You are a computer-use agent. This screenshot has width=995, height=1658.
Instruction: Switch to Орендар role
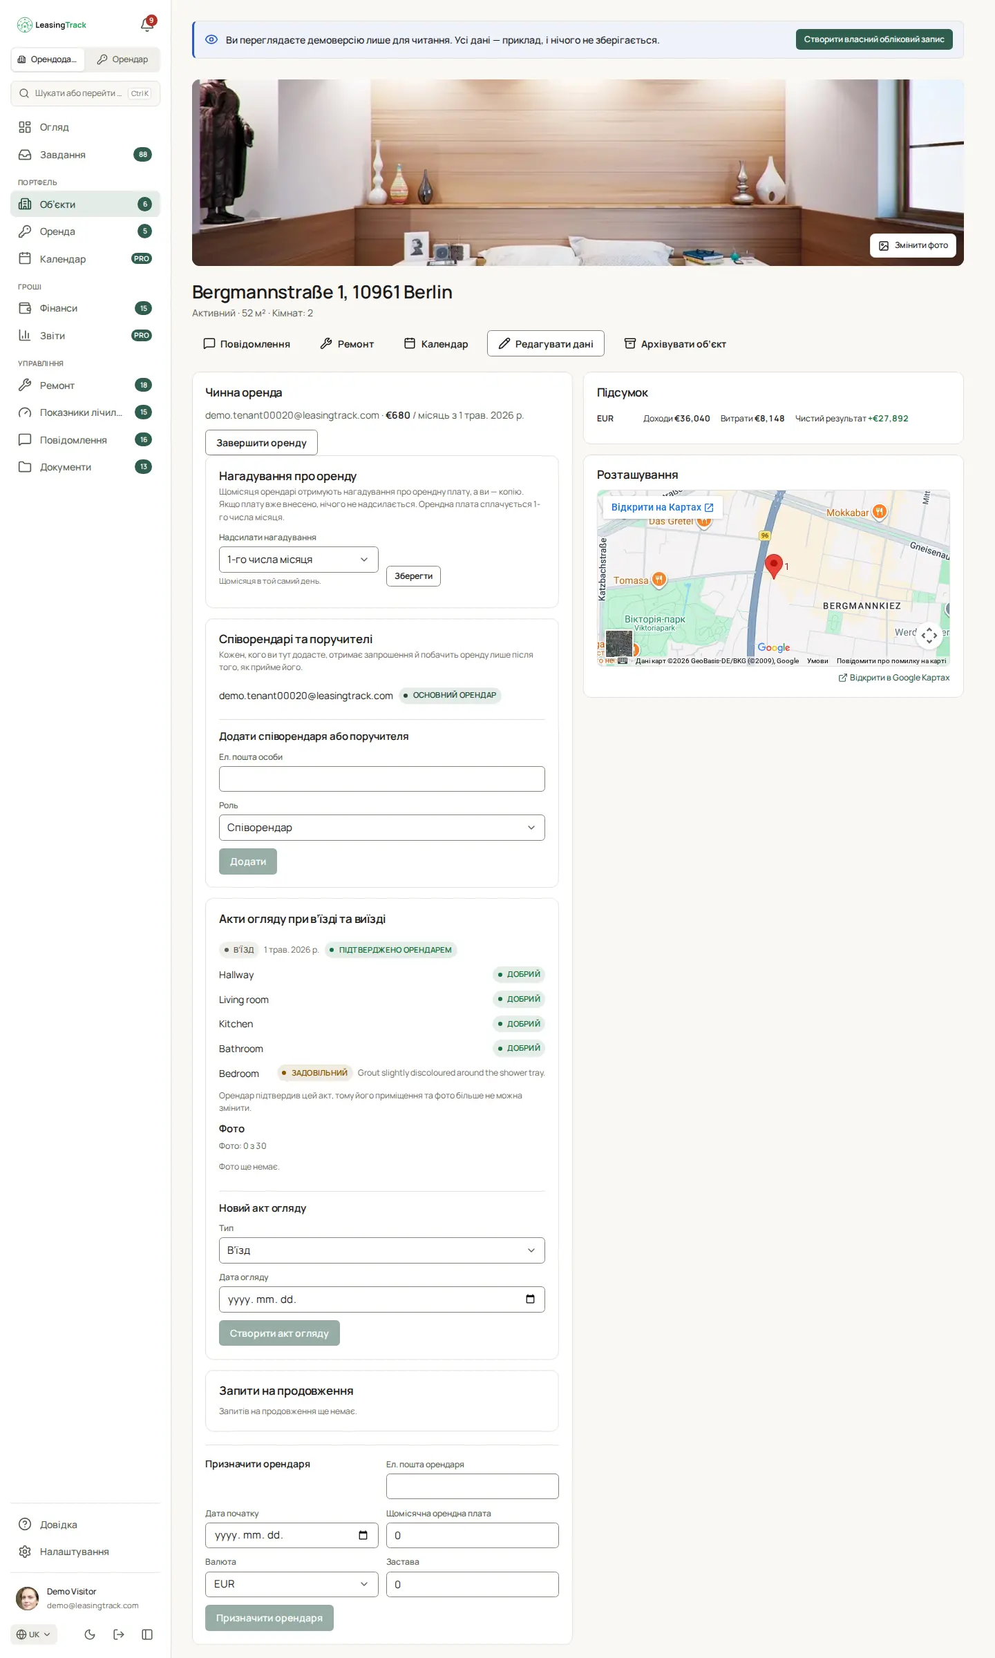[122, 59]
